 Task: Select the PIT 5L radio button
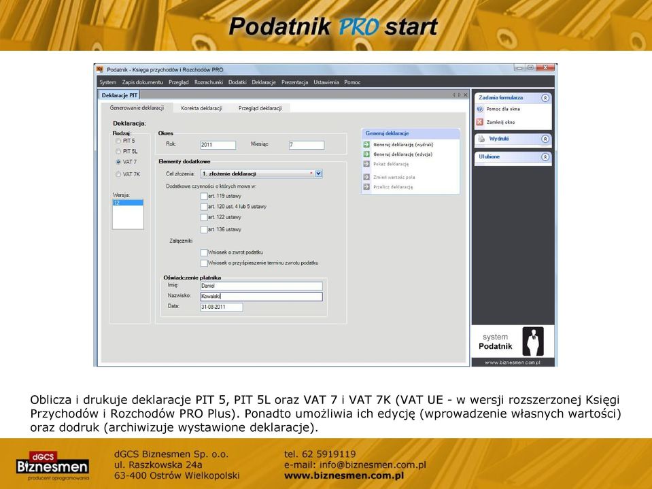pos(118,152)
